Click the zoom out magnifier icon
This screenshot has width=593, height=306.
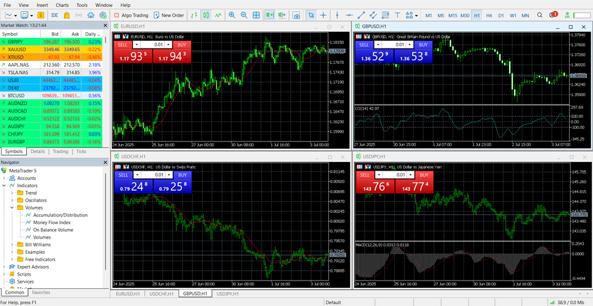click(x=244, y=15)
